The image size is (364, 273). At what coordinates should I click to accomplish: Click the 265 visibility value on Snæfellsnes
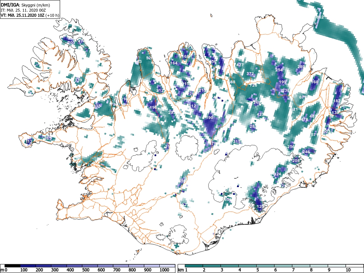pyautogui.click(x=48, y=138)
